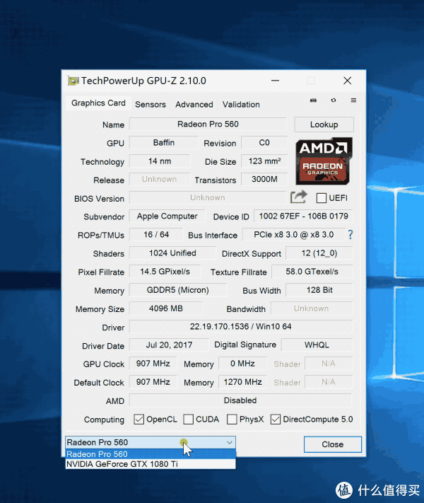Toggle the OpenCL checkbox
The height and width of the screenshot is (503, 424).
point(139,420)
